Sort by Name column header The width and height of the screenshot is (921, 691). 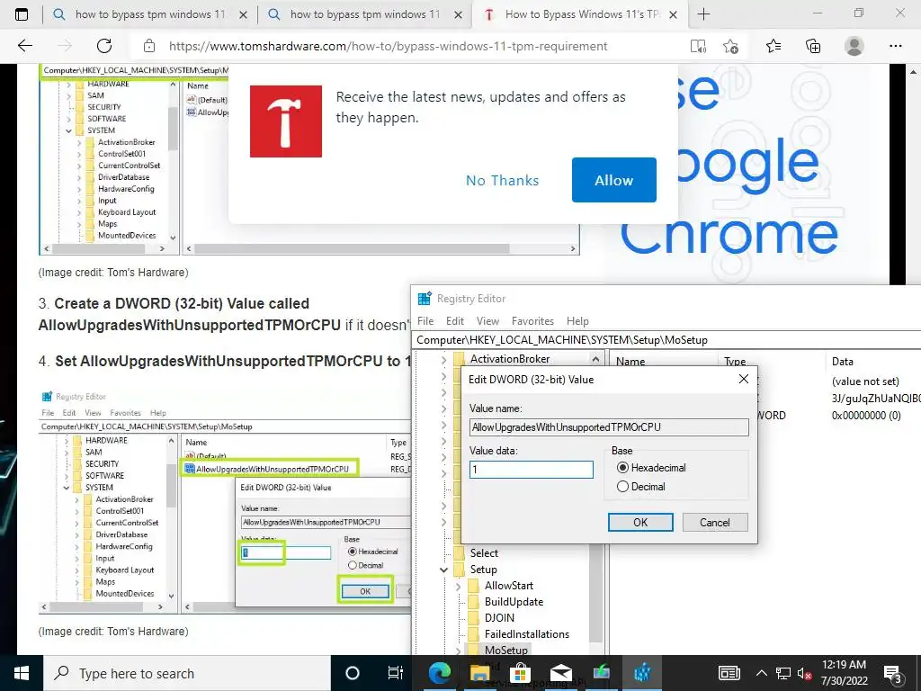pyautogui.click(x=630, y=362)
